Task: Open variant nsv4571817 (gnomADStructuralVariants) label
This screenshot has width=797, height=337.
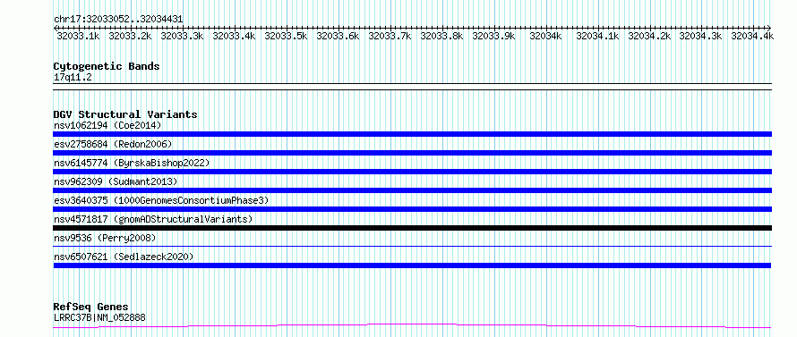Action: (153, 219)
